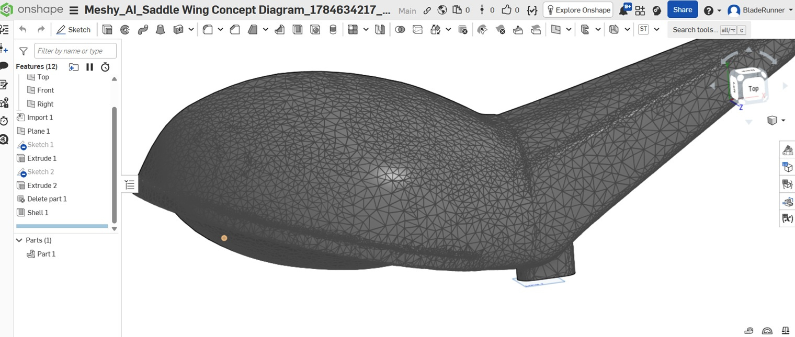Screen dimensions: 795x337
Task: Open the Sheet metal tool dropdown arrow
Action: [x=627, y=30]
